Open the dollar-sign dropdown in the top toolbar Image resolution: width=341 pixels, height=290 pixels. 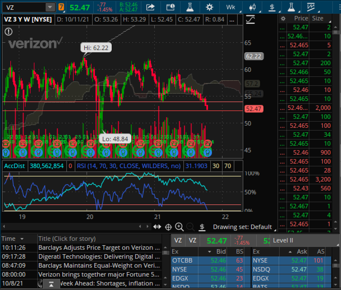(272, 7)
